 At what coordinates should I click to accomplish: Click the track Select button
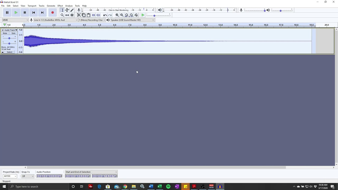[x=10, y=52]
